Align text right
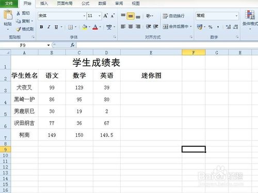The width and height of the screenshot is (258, 193). [x=138, y=27]
